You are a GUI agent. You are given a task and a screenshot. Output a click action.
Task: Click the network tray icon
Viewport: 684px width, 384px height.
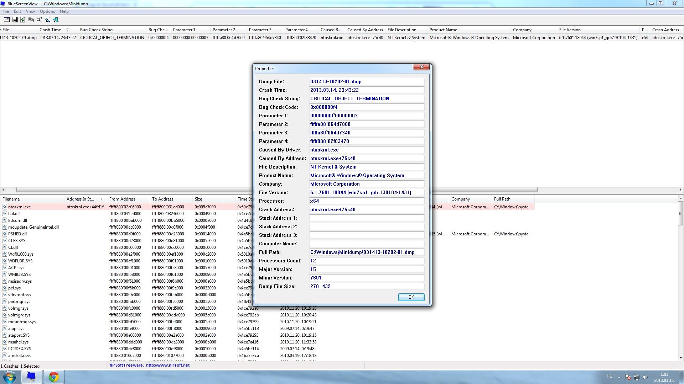point(637,377)
